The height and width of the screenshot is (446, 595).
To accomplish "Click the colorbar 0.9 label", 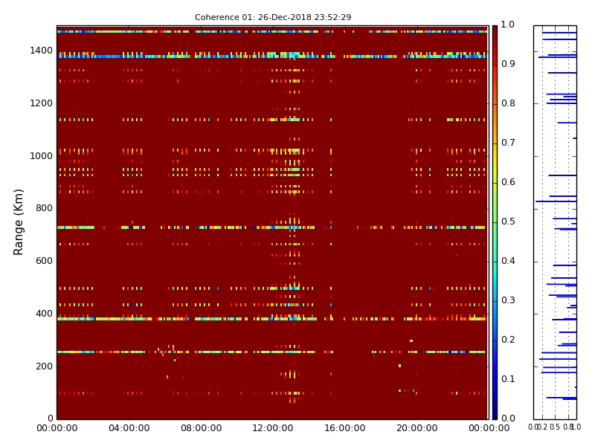I will click(508, 64).
